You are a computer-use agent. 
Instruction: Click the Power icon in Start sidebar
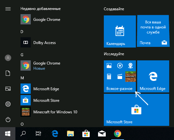coord(8,119)
